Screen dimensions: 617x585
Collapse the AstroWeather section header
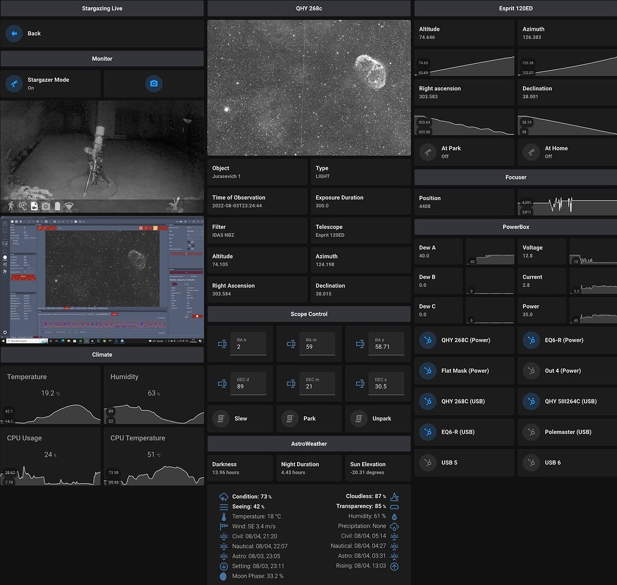pyautogui.click(x=308, y=445)
